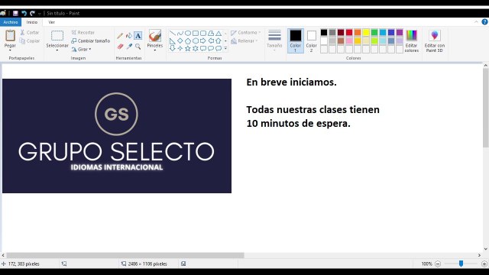Click the Copiar button
Viewport: 489px width, 275px height.
(x=29, y=40)
